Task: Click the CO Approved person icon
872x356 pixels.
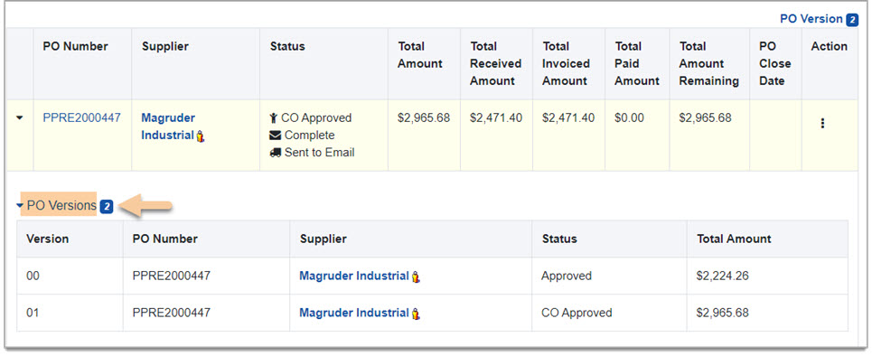Action: [x=274, y=118]
